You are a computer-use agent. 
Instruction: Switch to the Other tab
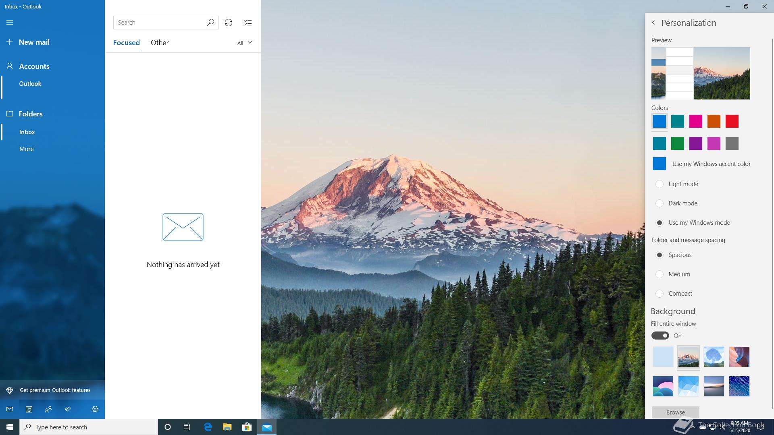(160, 43)
